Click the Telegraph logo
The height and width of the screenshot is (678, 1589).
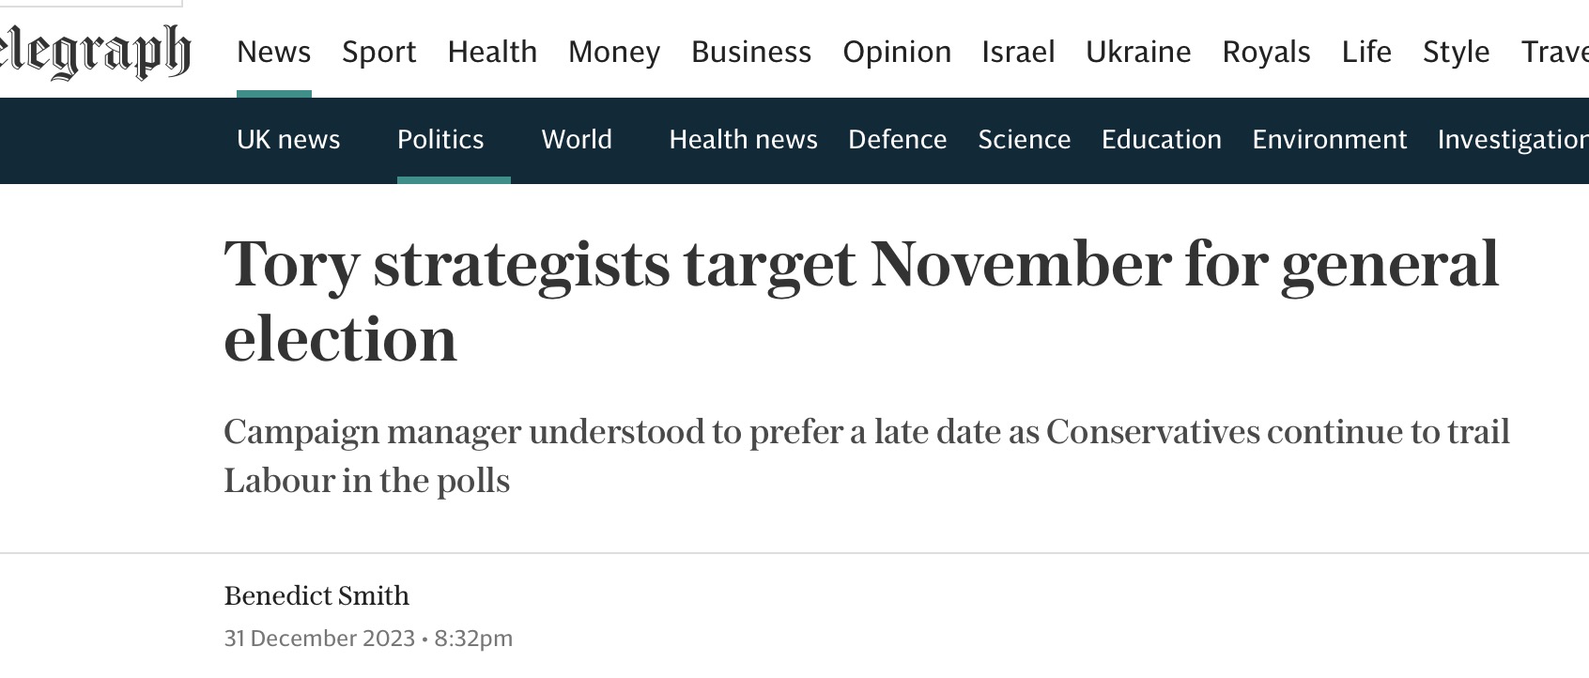coord(94,52)
